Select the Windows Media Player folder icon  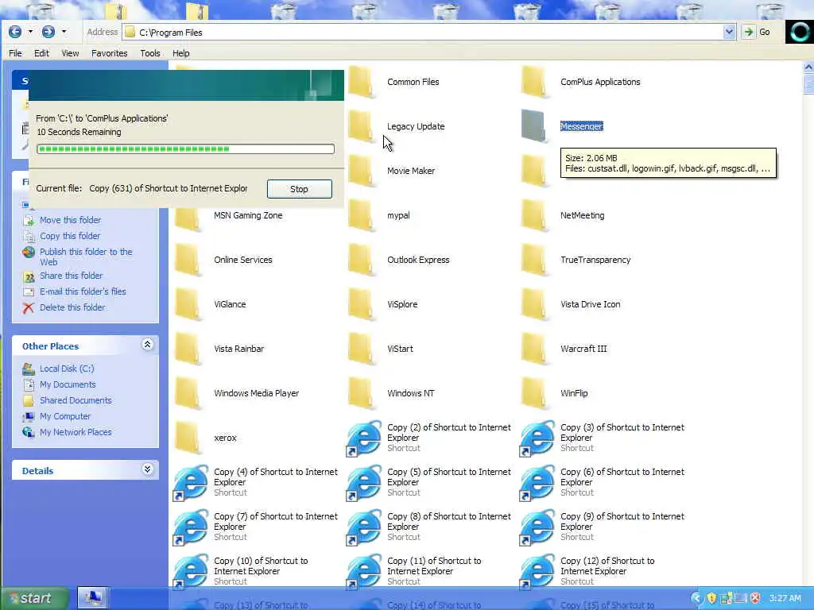click(x=188, y=393)
